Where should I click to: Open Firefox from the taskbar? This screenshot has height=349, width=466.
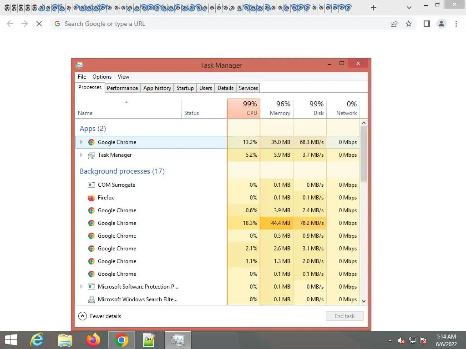pyautogui.click(x=93, y=340)
